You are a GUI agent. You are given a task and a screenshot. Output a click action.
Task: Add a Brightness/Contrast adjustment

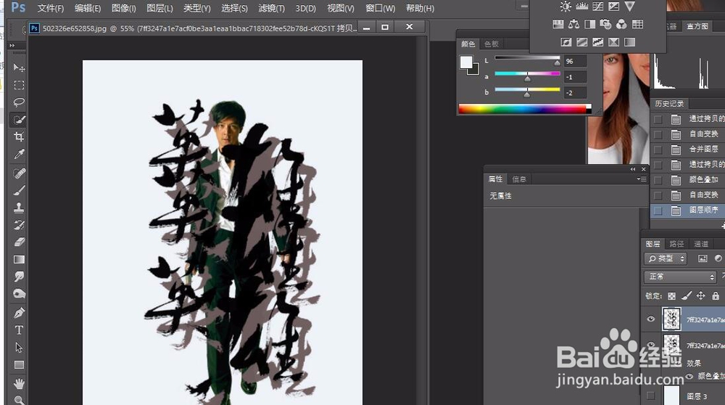pyautogui.click(x=565, y=7)
